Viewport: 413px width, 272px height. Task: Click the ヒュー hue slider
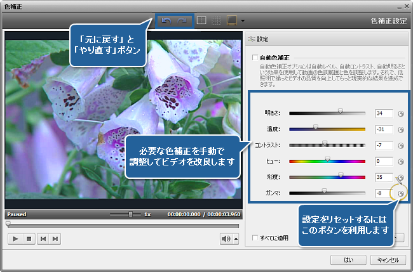coord(327,160)
